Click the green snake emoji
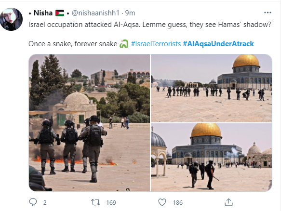281x211 pixels. [x=124, y=44]
